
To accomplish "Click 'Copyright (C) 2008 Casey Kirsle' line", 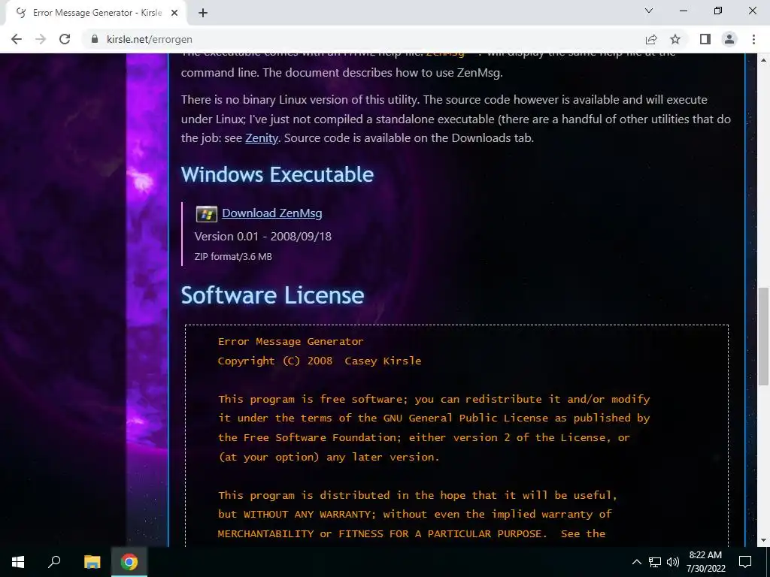I will (x=320, y=361).
